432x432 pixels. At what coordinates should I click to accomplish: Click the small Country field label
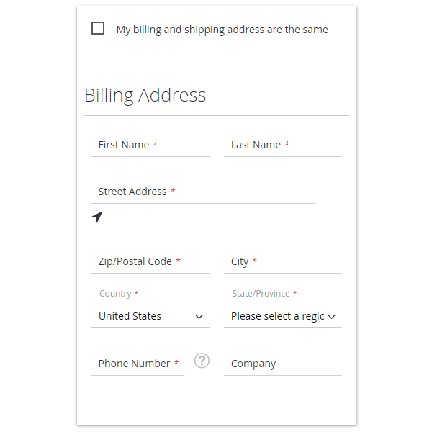coord(115,294)
